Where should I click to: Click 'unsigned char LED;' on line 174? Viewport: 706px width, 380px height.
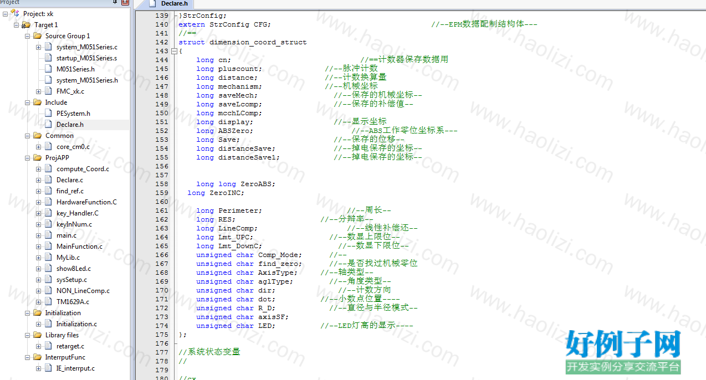(x=236, y=326)
